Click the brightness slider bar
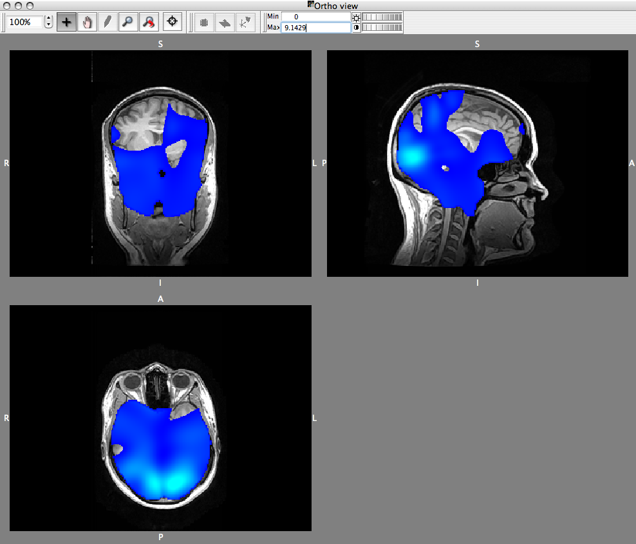This screenshot has height=544, width=636. click(382, 17)
